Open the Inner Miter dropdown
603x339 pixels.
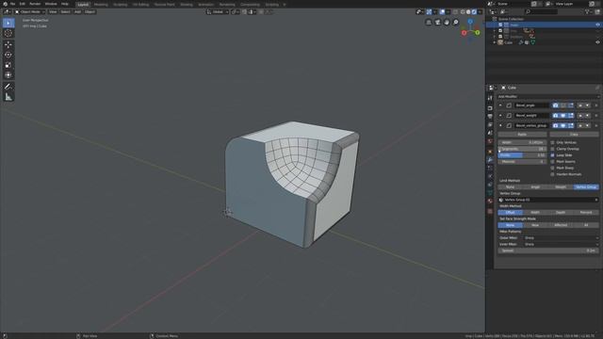(561, 244)
